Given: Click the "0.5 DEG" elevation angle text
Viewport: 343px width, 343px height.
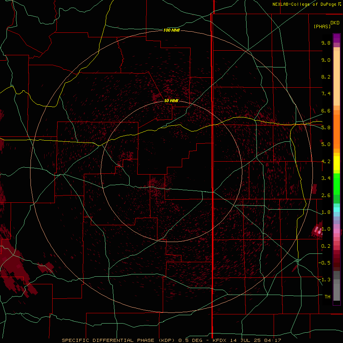Looking at the screenshot, I should 190,340.
